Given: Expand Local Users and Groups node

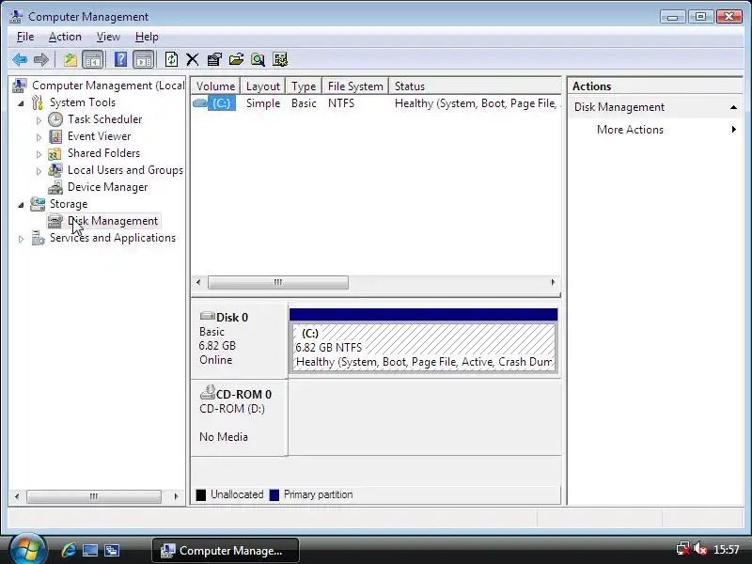Looking at the screenshot, I should (x=39, y=171).
